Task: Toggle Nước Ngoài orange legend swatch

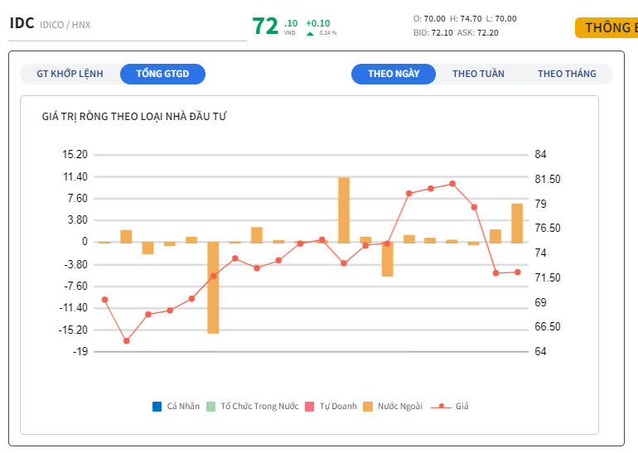Action: 368,407
